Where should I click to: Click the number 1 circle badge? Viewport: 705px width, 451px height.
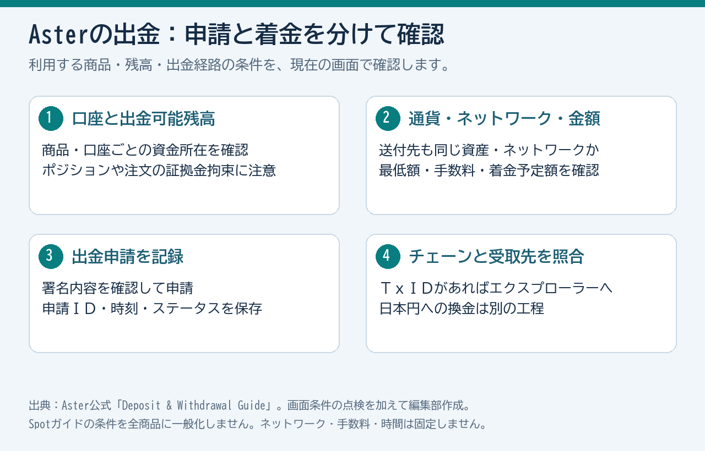(x=51, y=118)
